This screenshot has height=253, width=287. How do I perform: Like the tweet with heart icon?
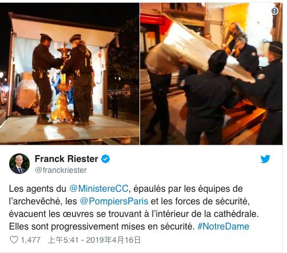pos(14,240)
